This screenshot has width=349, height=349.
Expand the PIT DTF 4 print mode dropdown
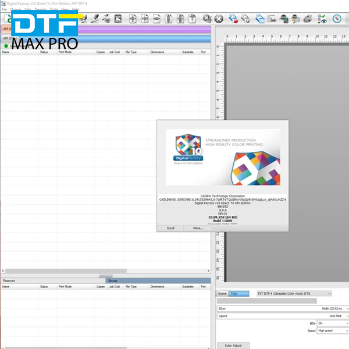294,294
